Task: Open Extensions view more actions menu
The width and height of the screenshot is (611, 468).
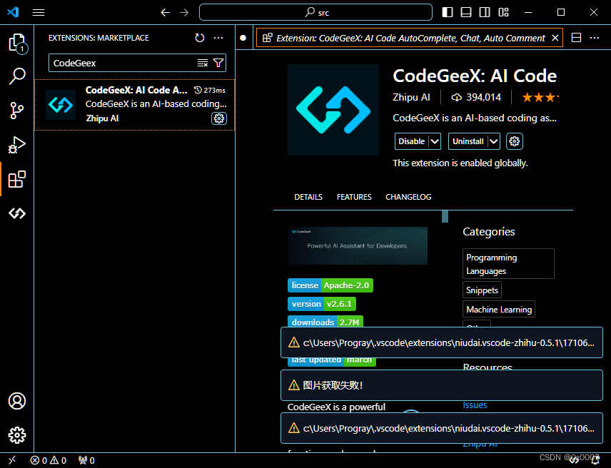Action: [218, 38]
